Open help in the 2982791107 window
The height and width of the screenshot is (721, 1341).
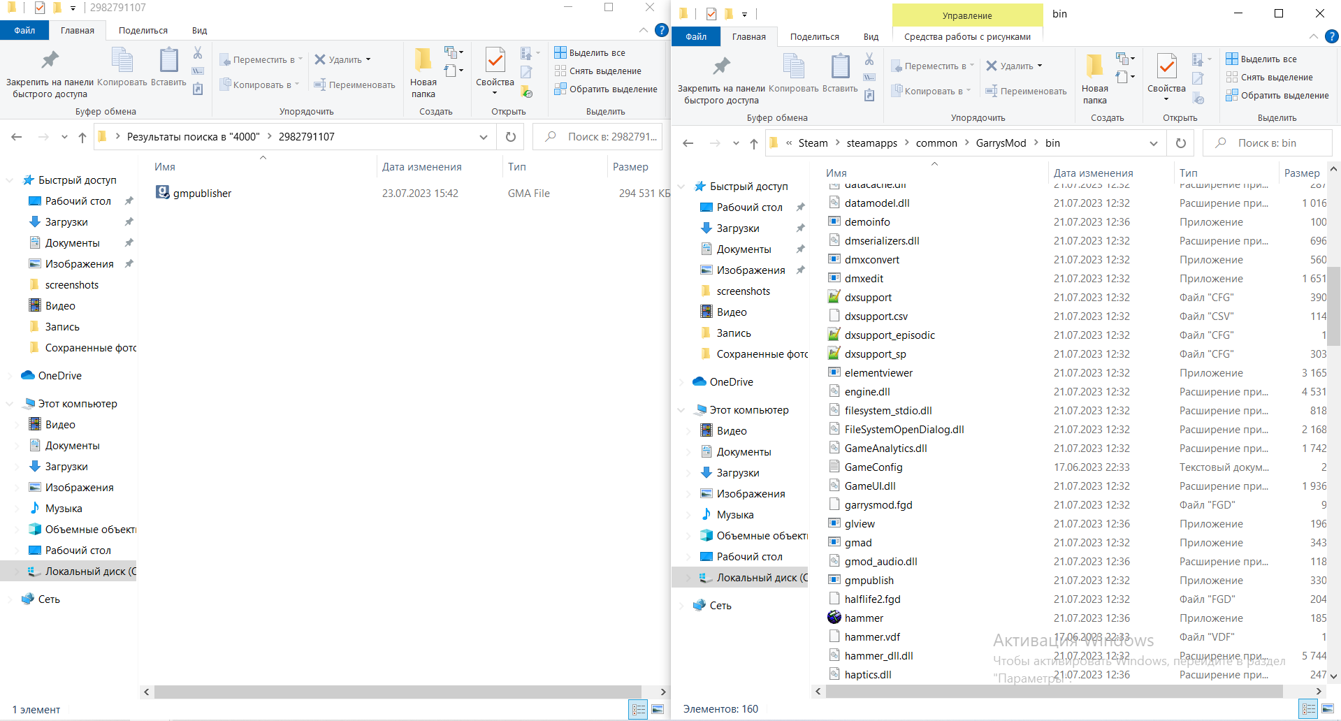click(x=661, y=30)
